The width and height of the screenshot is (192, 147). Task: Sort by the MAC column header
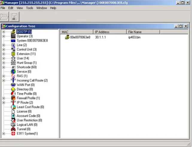[77, 32]
